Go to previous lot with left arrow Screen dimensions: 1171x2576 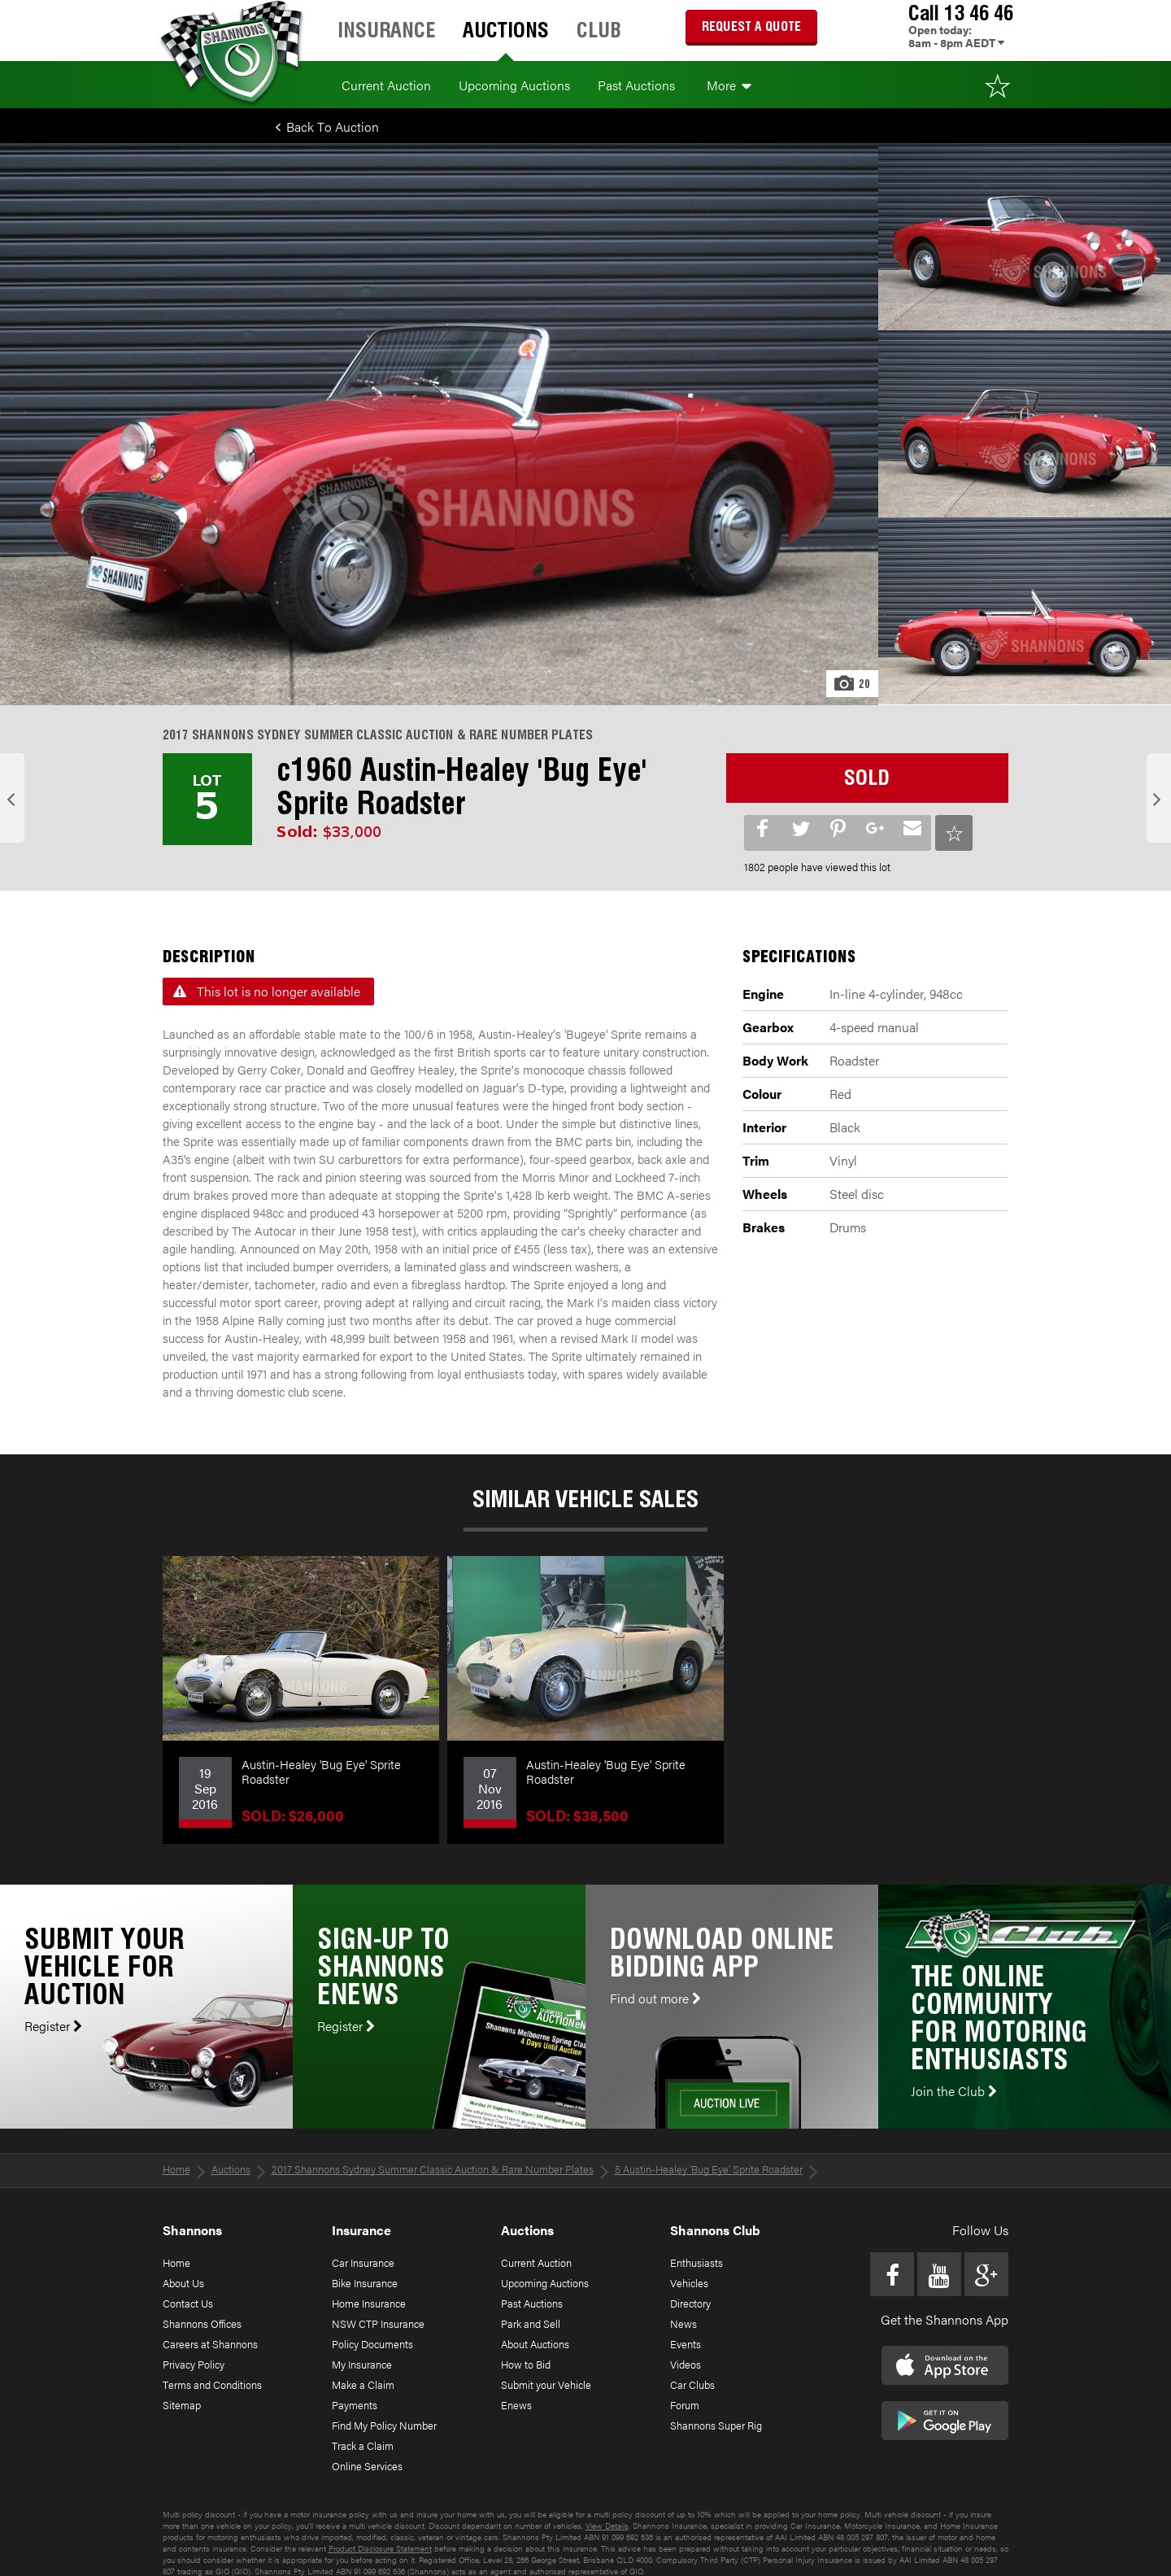(x=12, y=798)
